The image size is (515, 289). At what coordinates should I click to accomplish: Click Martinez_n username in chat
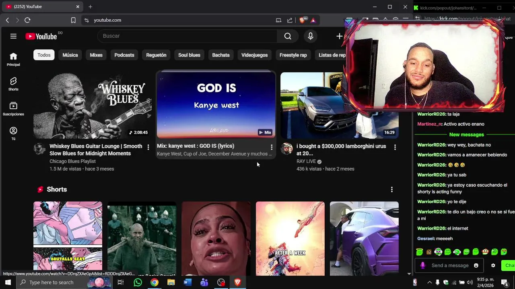pos(429,124)
